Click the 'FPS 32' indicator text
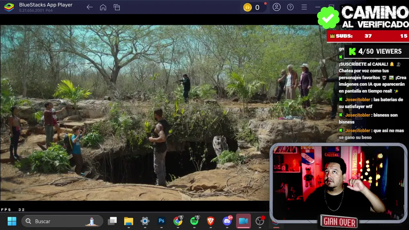 click(13, 210)
